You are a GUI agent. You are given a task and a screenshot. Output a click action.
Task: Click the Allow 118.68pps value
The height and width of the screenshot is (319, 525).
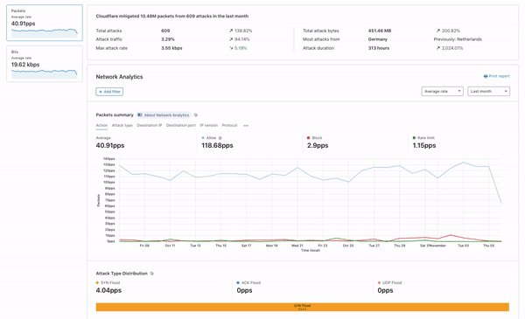pos(217,145)
